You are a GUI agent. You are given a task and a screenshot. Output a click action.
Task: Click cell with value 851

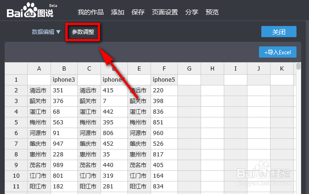(x=164, y=123)
